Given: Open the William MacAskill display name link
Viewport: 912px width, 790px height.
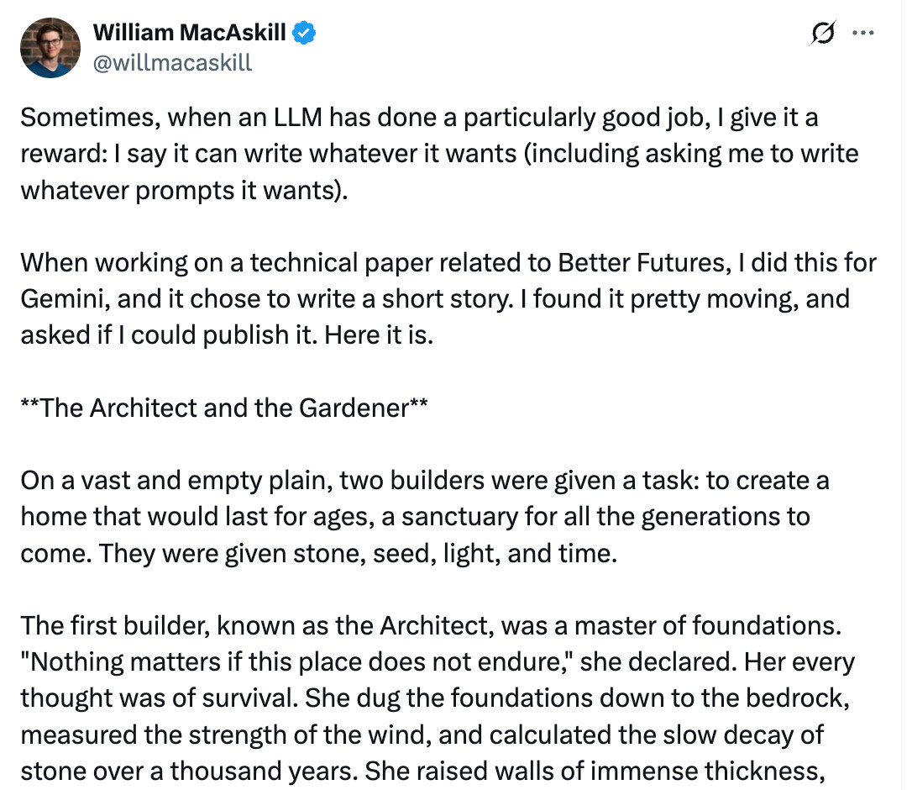Looking at the screenshot, I should [190, 33].
